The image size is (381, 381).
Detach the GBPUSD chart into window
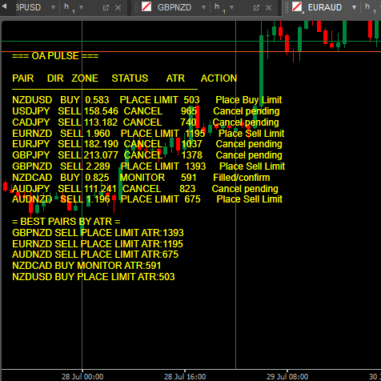pyautogui.click(x=106, y=8)
